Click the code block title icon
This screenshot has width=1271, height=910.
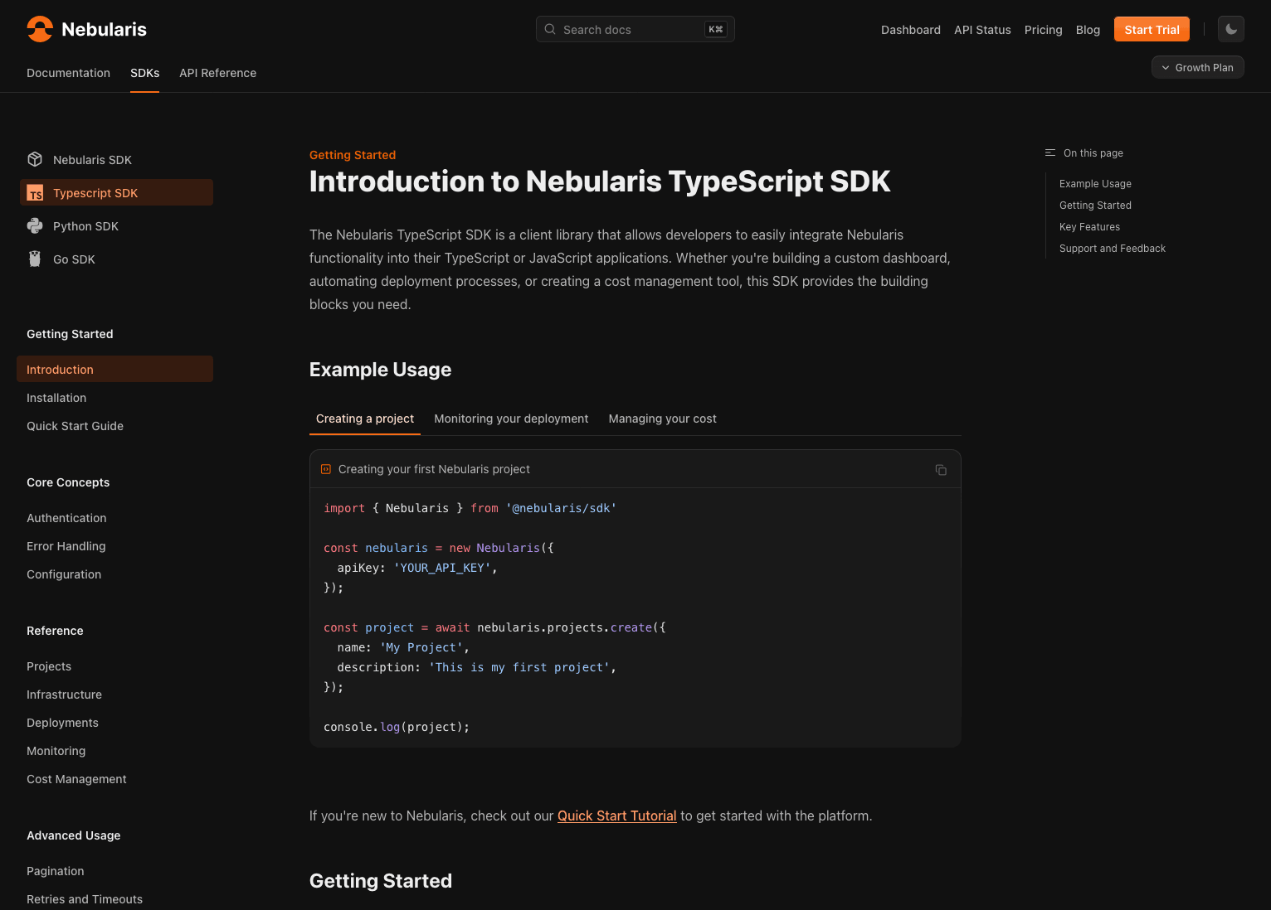click(x=326, y=469)
